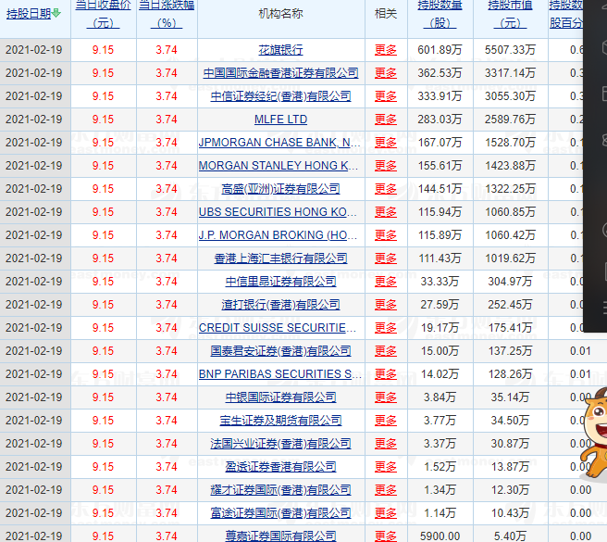This screenshot has width=607, height=542.
Task: Click 更多 in the 花旗银行 row
Action: (386, 50)
